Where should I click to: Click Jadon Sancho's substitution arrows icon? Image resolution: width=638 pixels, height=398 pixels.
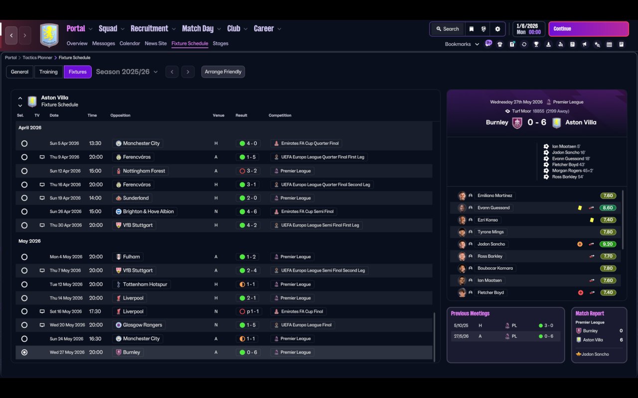592,244
